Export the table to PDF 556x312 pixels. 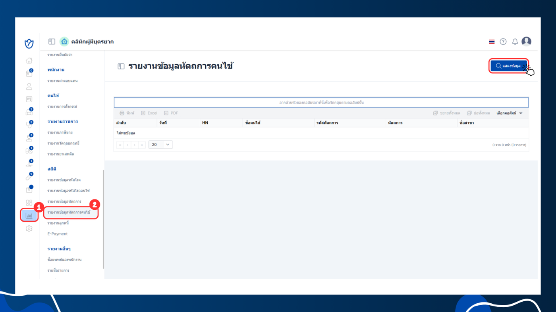coord(171,113)
